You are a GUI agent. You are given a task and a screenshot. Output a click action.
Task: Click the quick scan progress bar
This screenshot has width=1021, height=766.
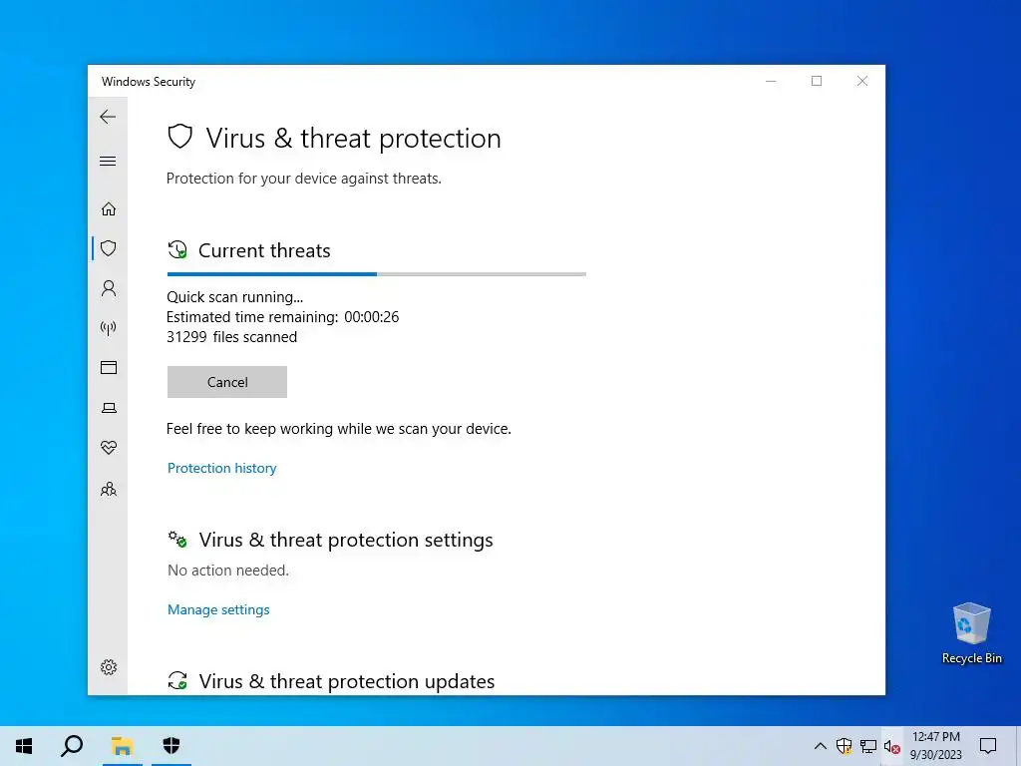[376, 274]
